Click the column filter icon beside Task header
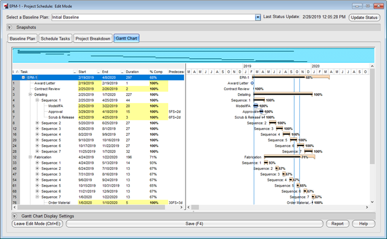Screen dimensions: 387x239 coord(17,72)
